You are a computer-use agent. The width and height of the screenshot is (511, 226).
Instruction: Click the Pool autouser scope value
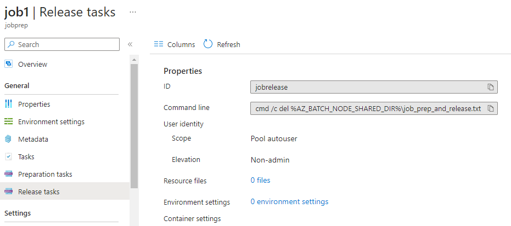click(274, 138)
